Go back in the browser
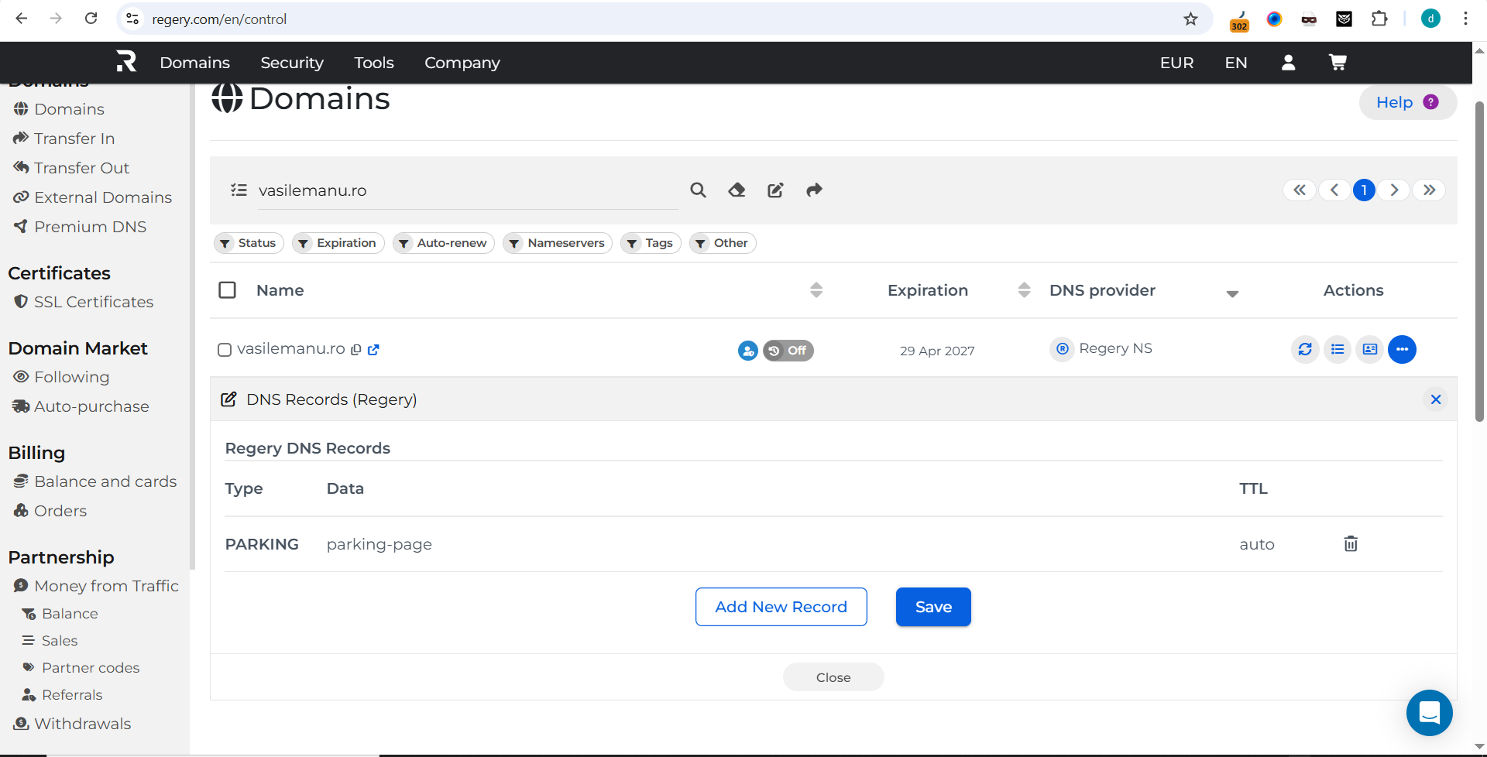This screenshot has width=1487, height=757. pyautogui.click(x=22, y=19)
